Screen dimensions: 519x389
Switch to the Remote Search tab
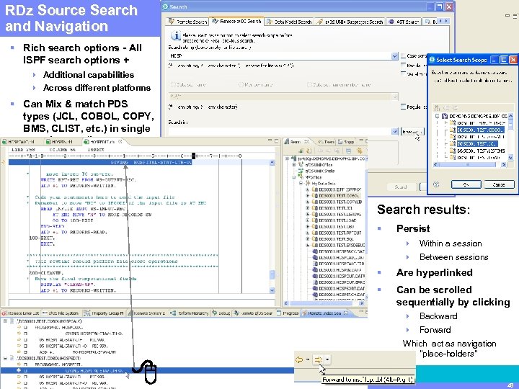click(188, 22)
